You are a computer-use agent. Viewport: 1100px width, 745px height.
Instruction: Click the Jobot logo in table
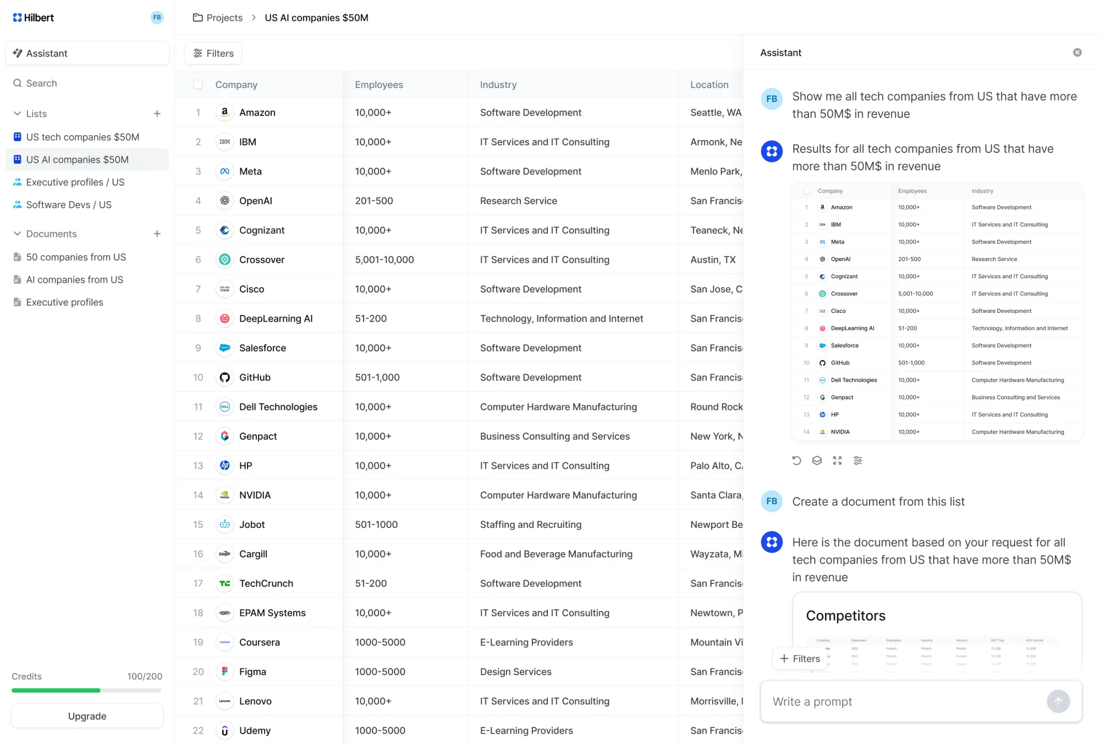pyautogui.click(x=224, y=525)
